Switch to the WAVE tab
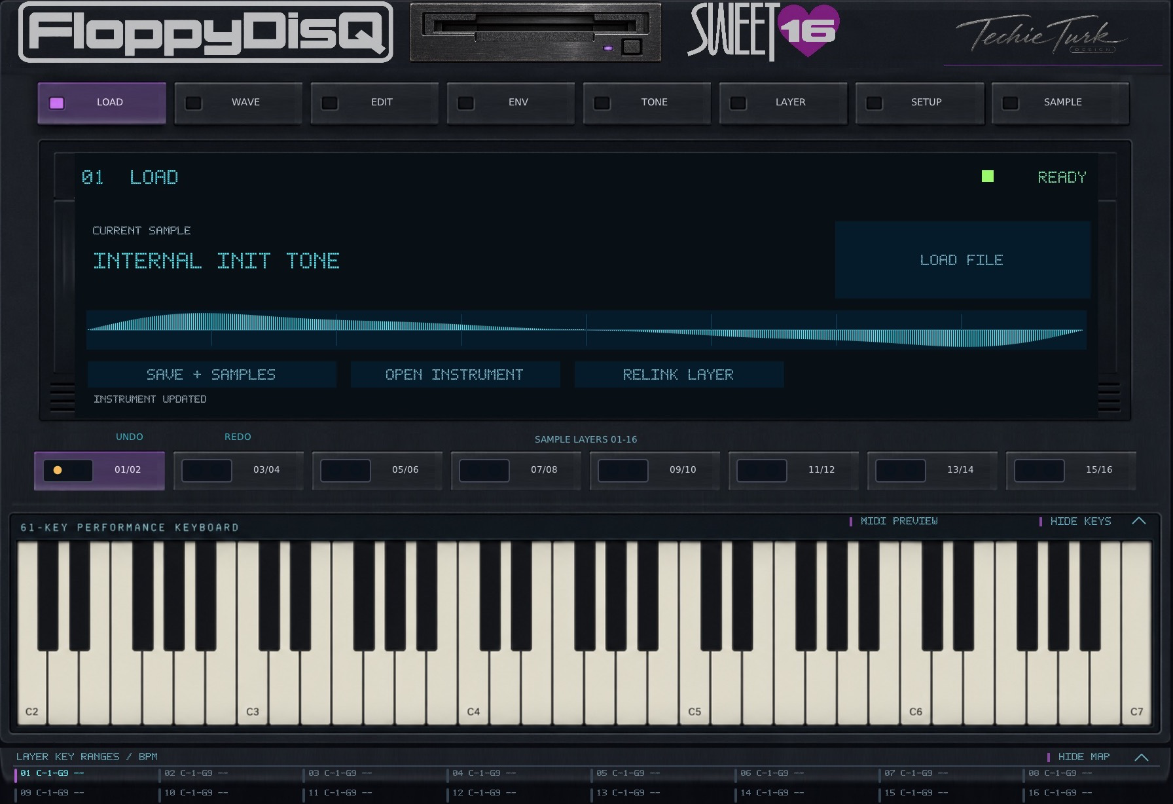 click(x=238, y=103)
